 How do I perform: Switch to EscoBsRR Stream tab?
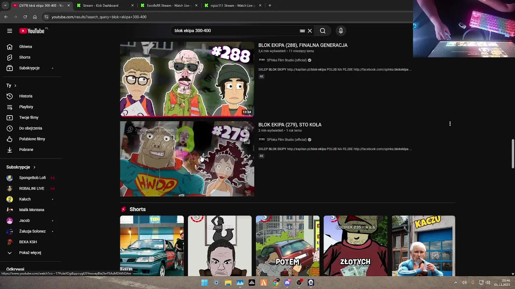click(168, 6)
